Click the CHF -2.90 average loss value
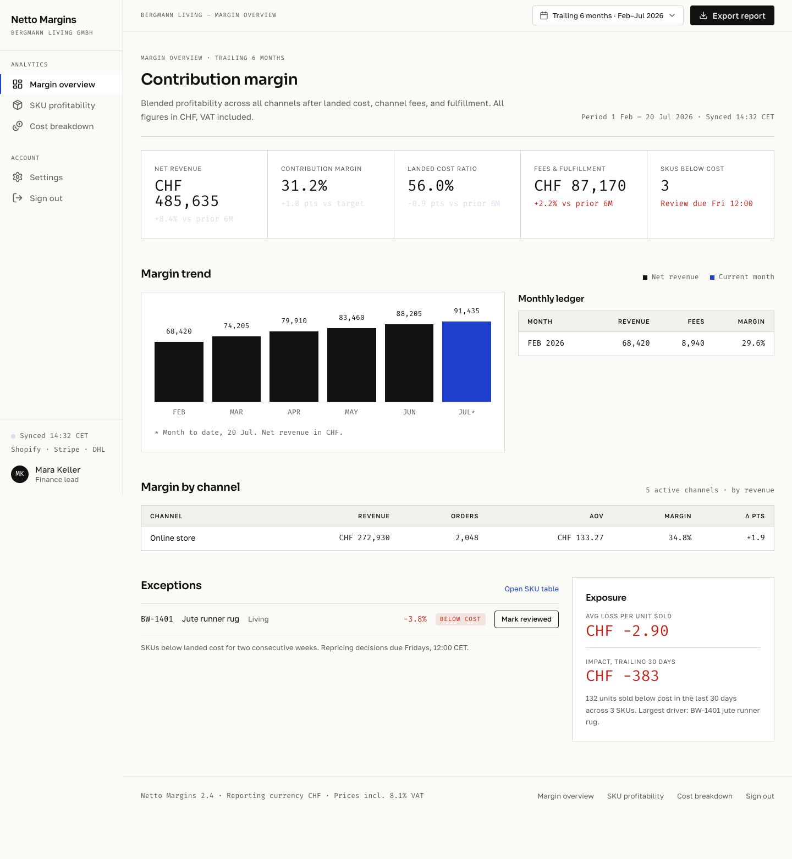The height and width of the screenshot is (859, 792). point(627,631)
